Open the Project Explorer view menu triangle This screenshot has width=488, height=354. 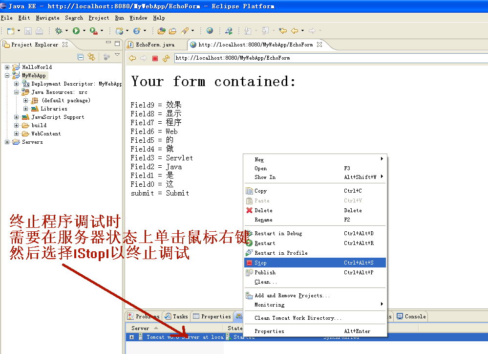pyautogui.click(x=117, y=55)
